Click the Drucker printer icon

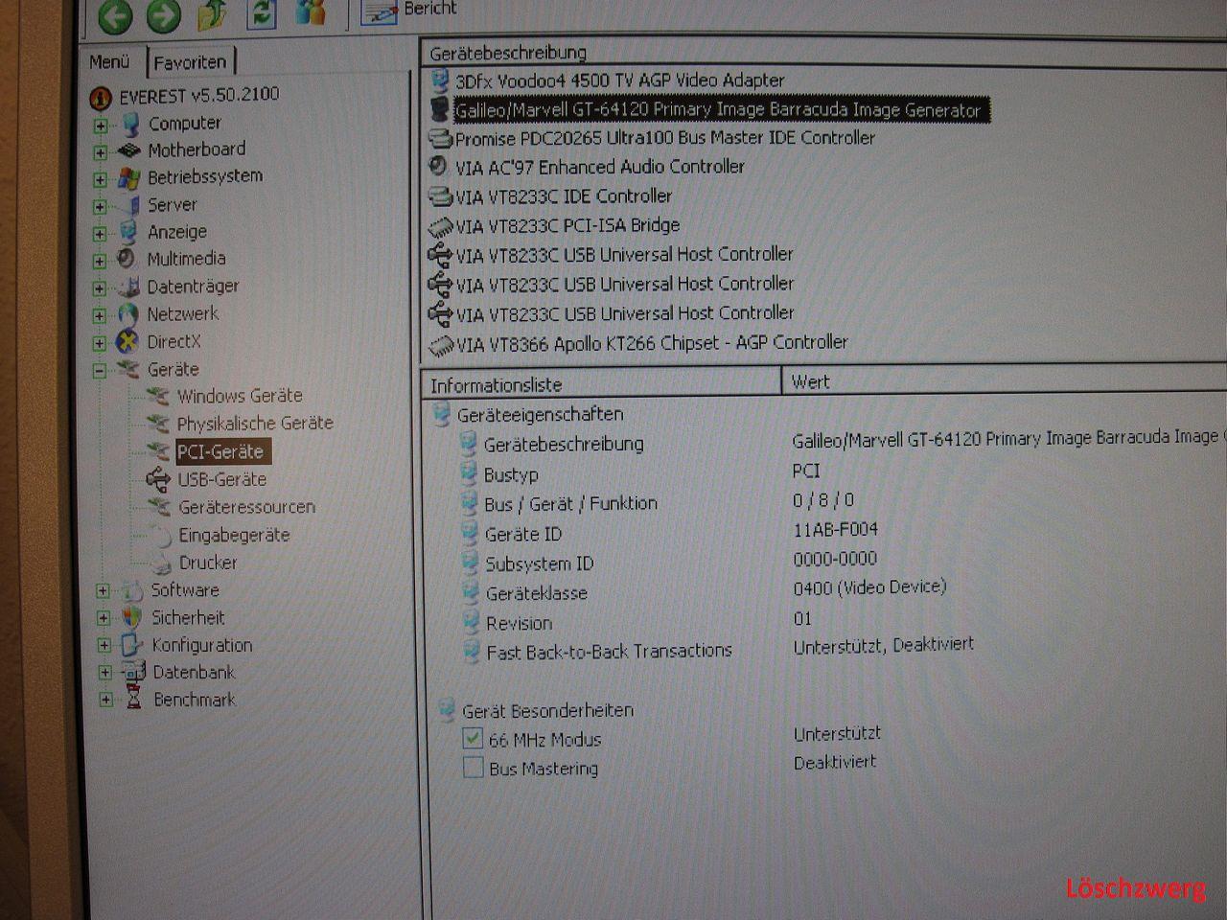click(x=160, y=563)
